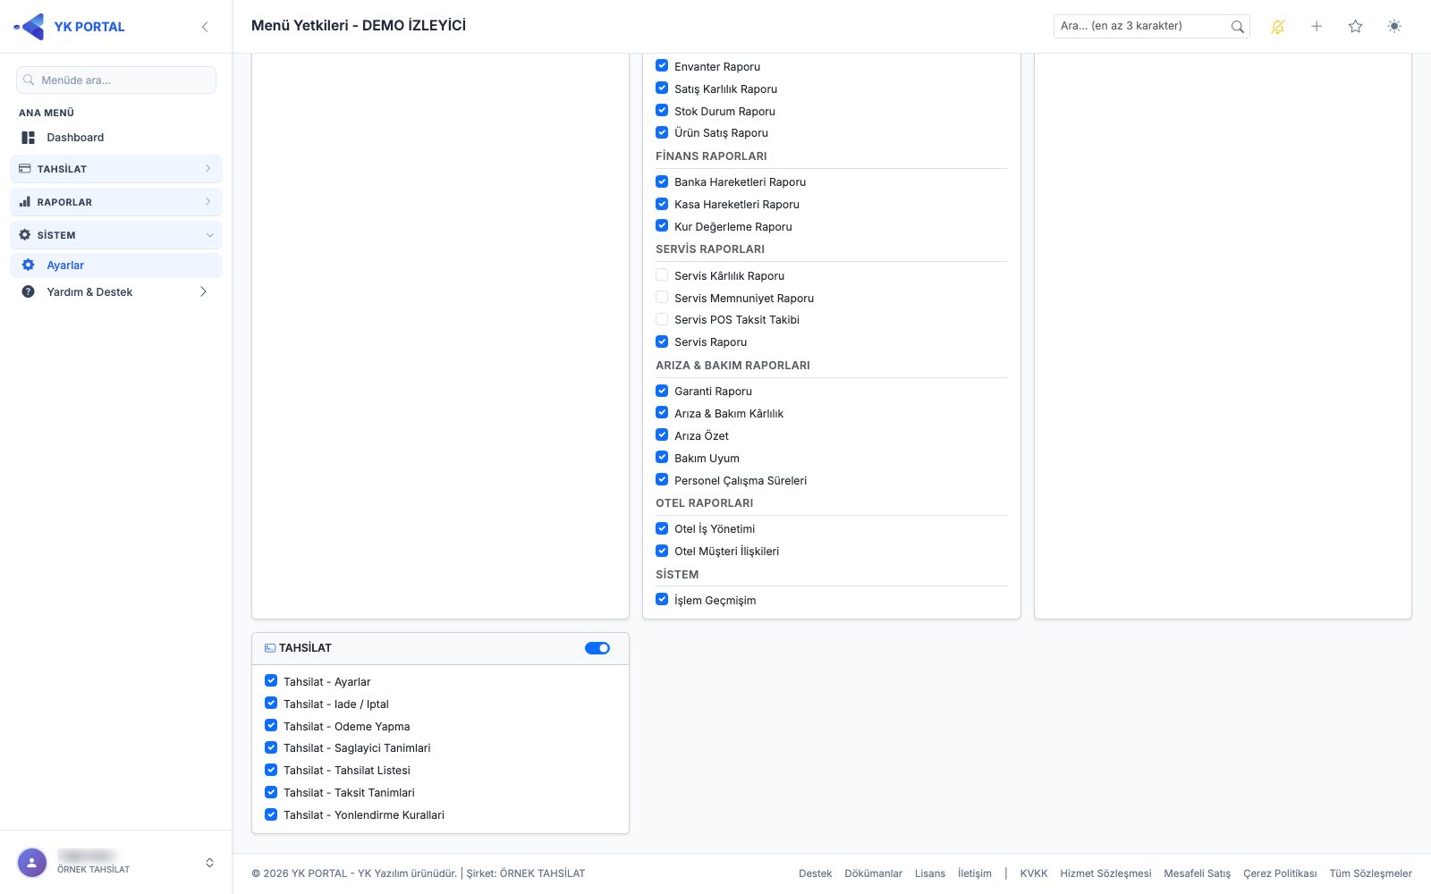The width and height of the screenshot is (1431, 894).
Task: Enable the Servis Kârlılık Raporu checkbox
Action: tap(662, 275)
